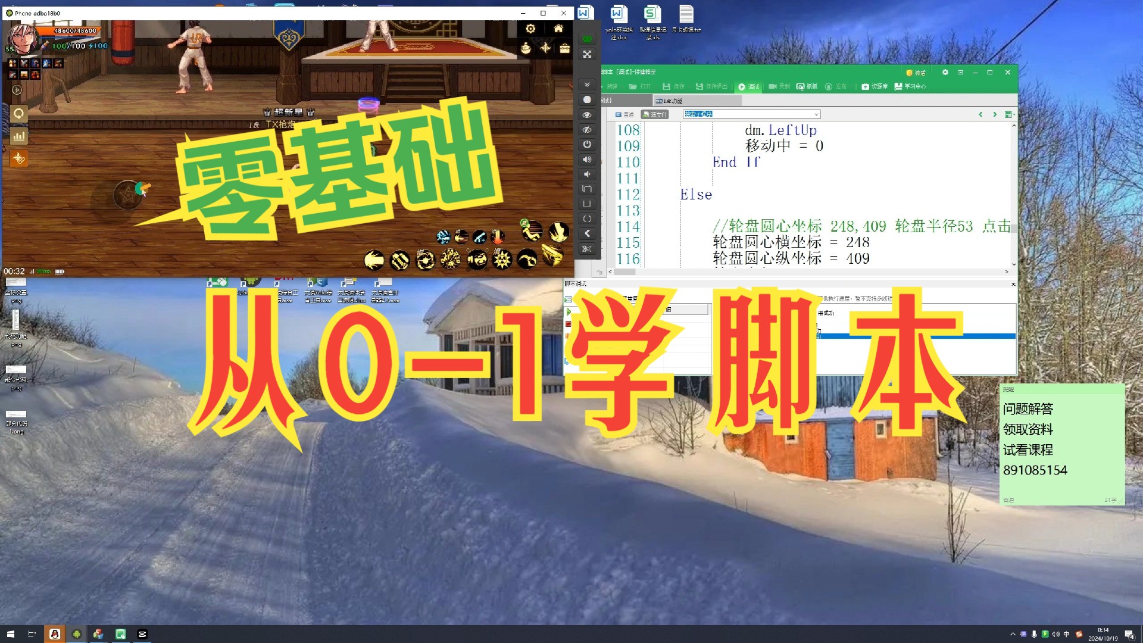This screenshot has width=1143, height=643.
Task: Collapse emulator sidebar double-chevron
Action: 587,85
